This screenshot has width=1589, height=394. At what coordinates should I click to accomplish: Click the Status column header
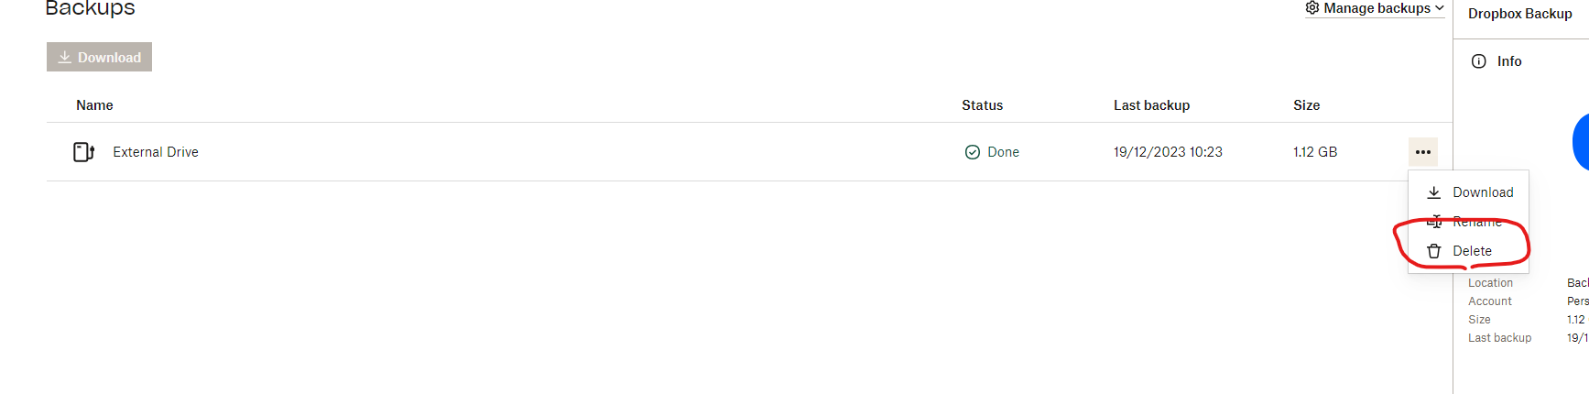click(982, 105)
